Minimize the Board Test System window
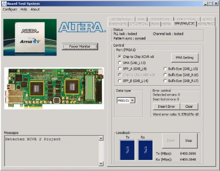220x171 pixels. 206,3
